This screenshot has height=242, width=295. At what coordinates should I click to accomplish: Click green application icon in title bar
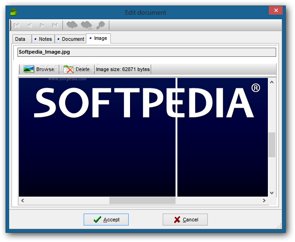(13, 12)
